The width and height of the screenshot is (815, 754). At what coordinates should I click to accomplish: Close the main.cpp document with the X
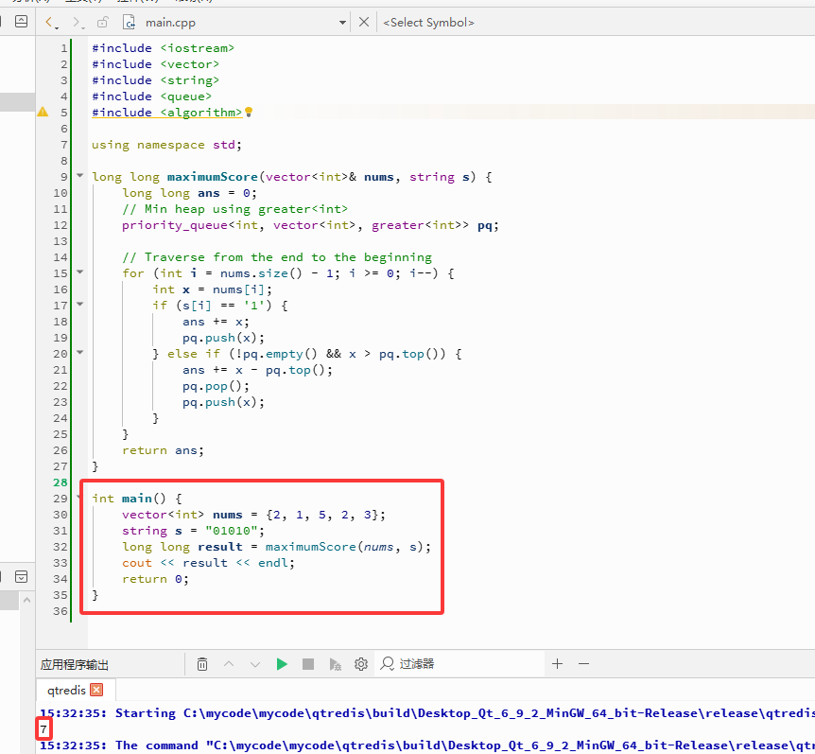[364, 22]
